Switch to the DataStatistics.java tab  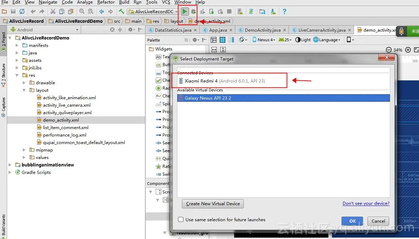[x=173, y=30]
